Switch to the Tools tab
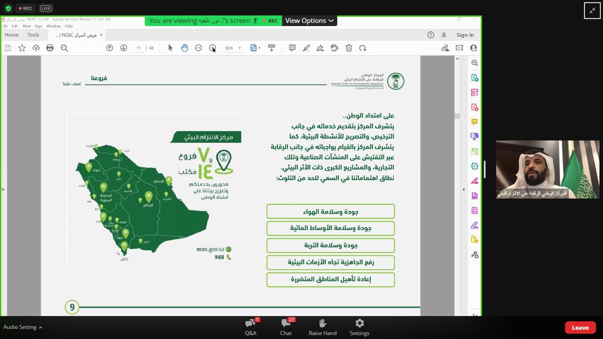 (x=33, y=35)
